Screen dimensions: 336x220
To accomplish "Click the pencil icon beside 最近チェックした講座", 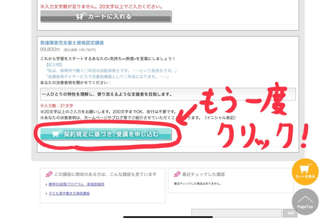I will pos(177,174).
